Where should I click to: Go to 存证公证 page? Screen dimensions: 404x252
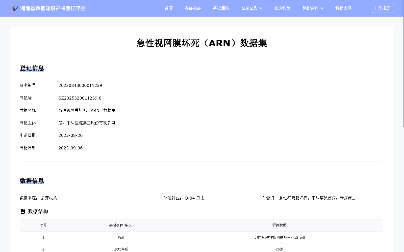click(193, 8)
